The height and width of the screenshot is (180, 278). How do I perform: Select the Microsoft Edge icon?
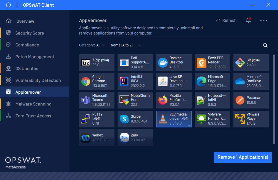pyautogui.click(x=201, y=82)
